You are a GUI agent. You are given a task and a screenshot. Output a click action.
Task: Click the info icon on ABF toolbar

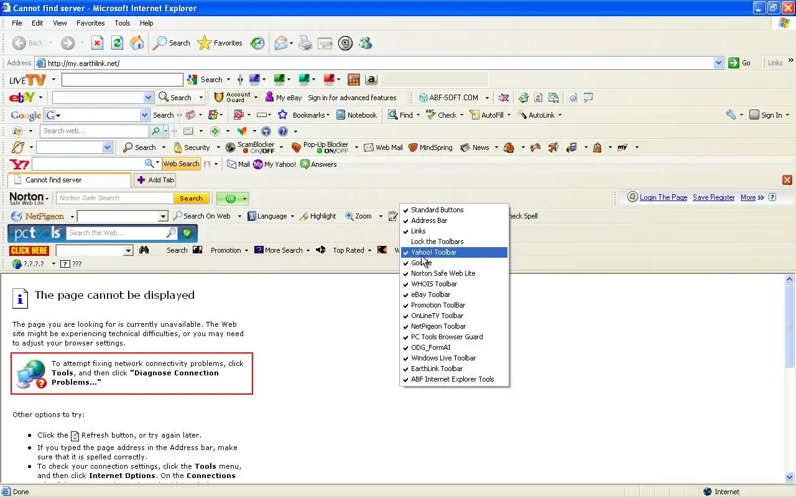(573, 98)
